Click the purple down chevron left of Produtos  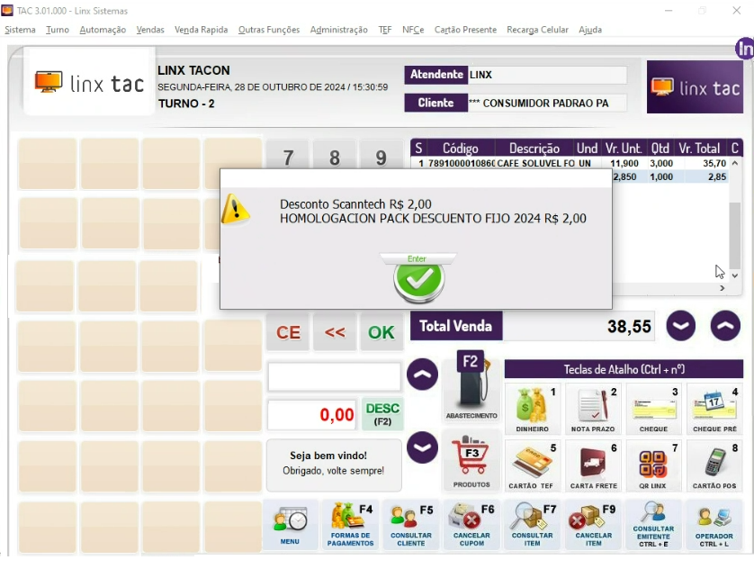(x=422, y=447)
